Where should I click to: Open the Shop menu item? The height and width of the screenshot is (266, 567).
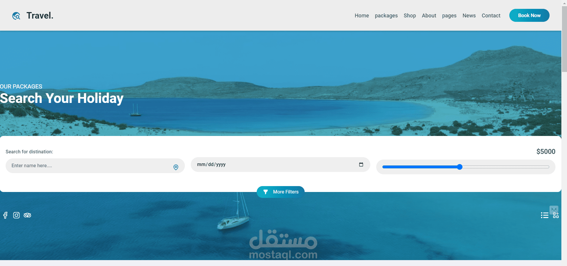tap(410, 16)
